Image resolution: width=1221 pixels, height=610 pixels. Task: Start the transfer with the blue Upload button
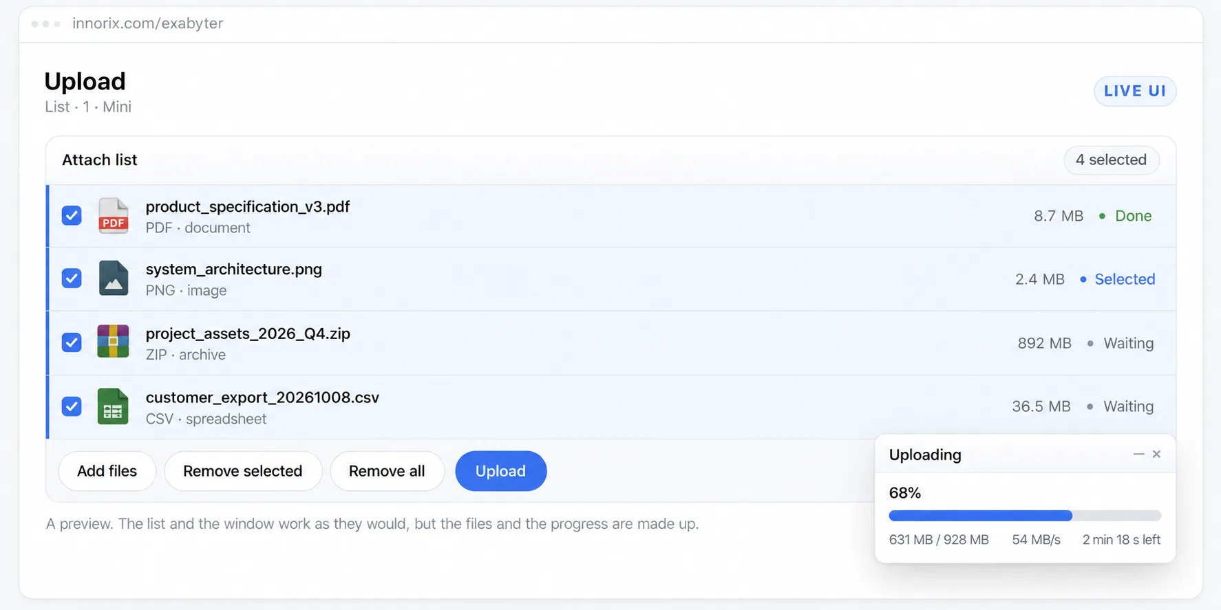(x=500, y=471)
